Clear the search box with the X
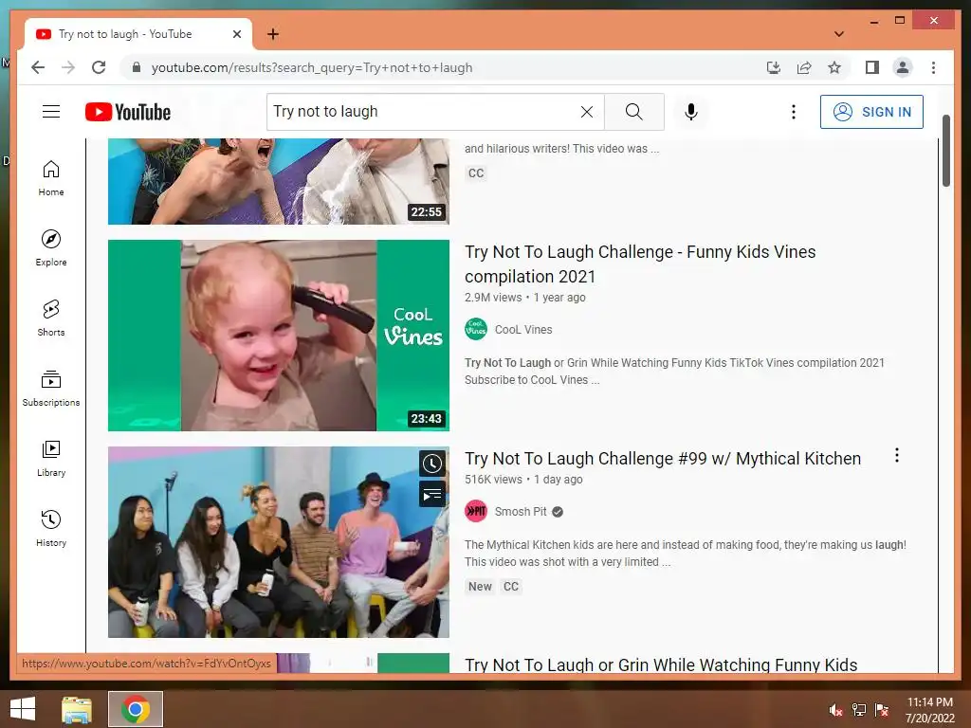The height and width of the screenshot is (728, 971). pos(586,112)
